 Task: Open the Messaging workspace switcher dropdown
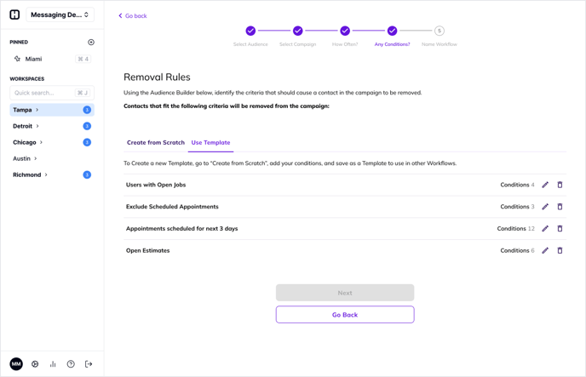(60, 14)
